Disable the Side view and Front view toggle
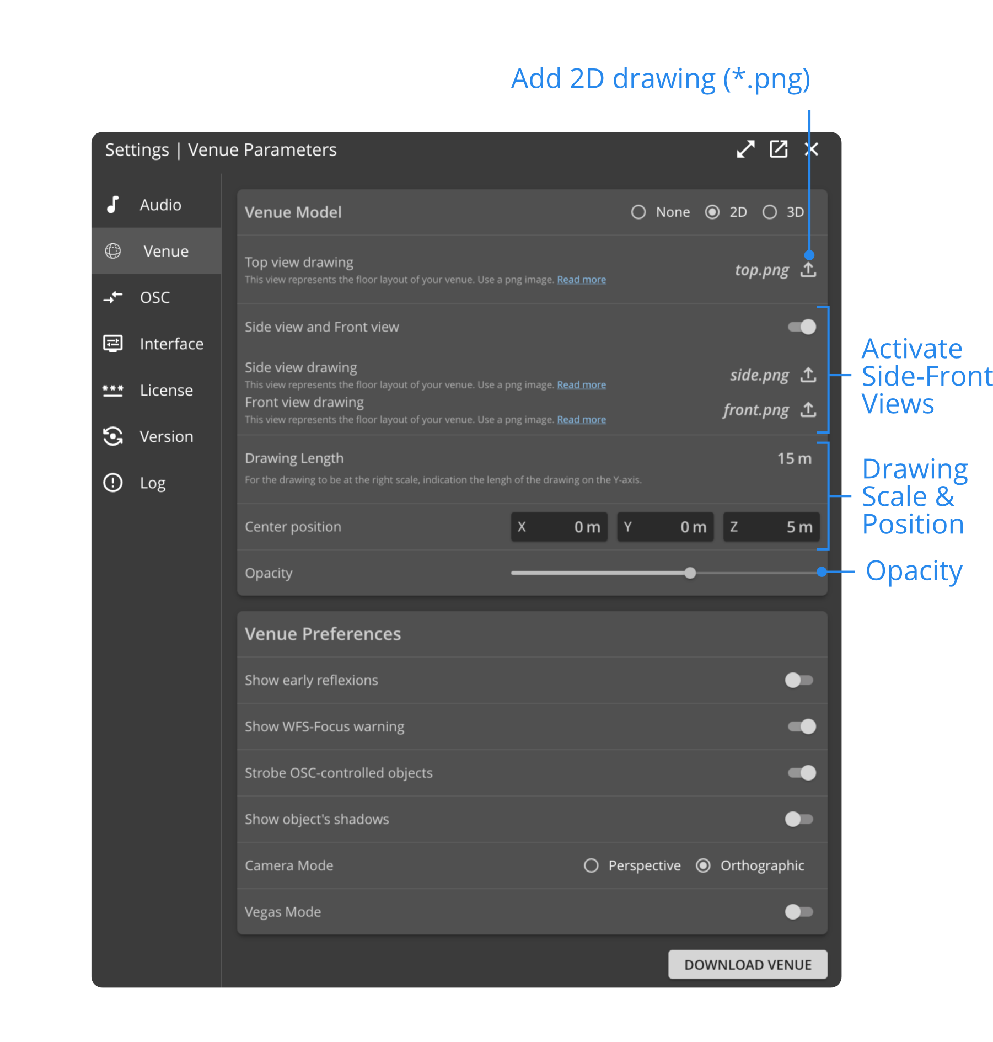The height and width of the screenshot is (1042, 993). point(802,327)
